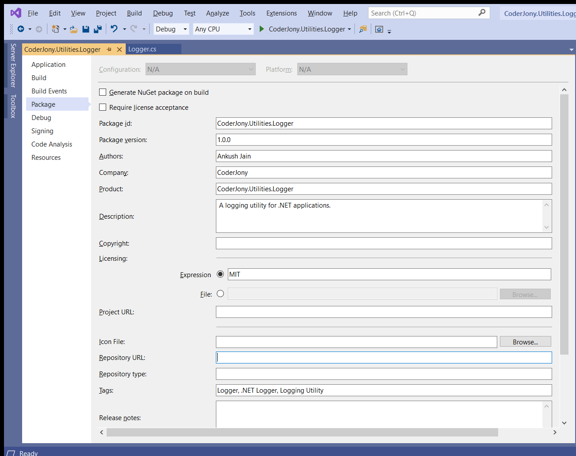The width and height of the screenshot is (576, 456).
Task: Click the Undo icon in the toolbar
Action: (x=114, y=29)
